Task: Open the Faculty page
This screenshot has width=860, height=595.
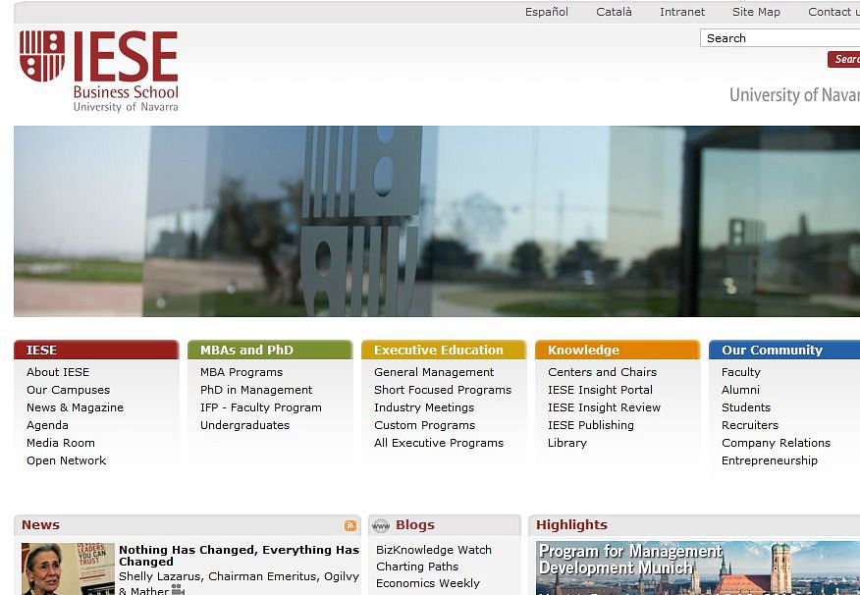Action: coord(741,372)
